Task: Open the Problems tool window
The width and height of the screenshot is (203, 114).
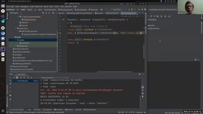Action: click(x=47, y=110)
